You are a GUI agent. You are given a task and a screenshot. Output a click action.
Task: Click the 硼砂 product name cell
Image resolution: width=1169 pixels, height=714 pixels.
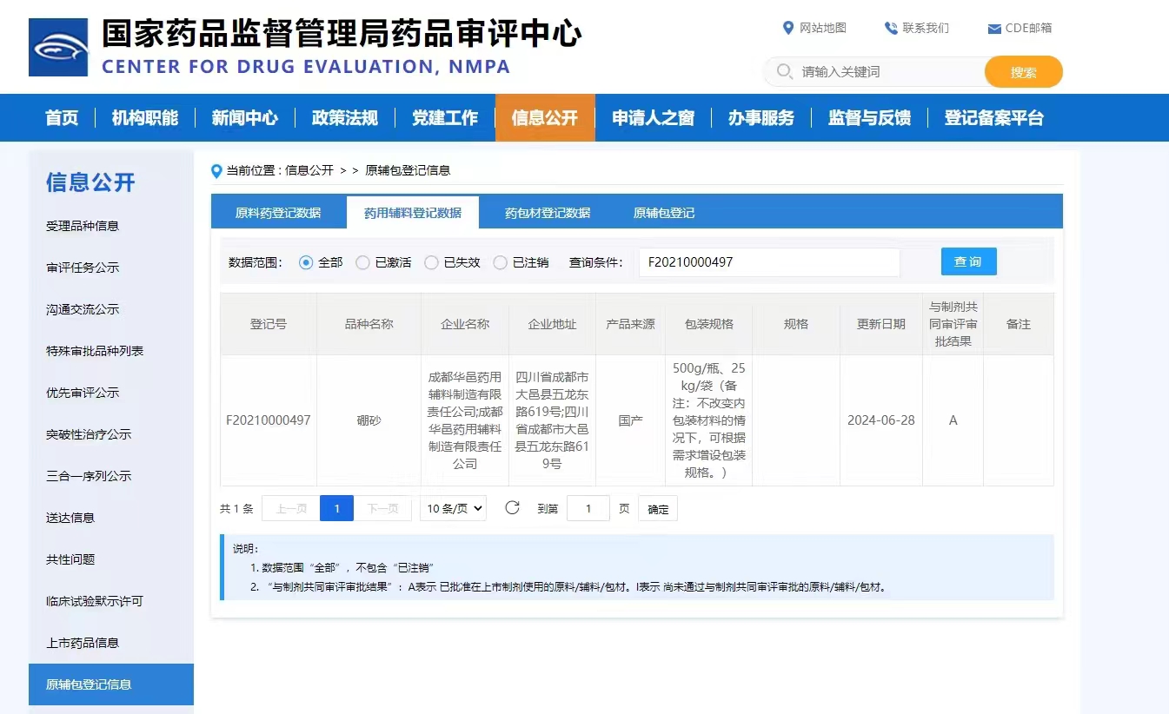click(x=369, y=420)
